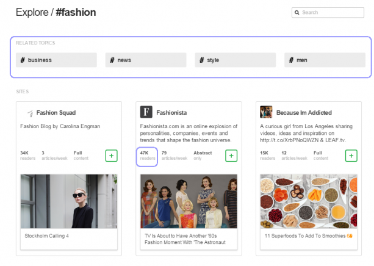
Task: Click 'Fashion Blog by Carolina Engman' description
Action: pyautogui.click(x=60, y=126)
